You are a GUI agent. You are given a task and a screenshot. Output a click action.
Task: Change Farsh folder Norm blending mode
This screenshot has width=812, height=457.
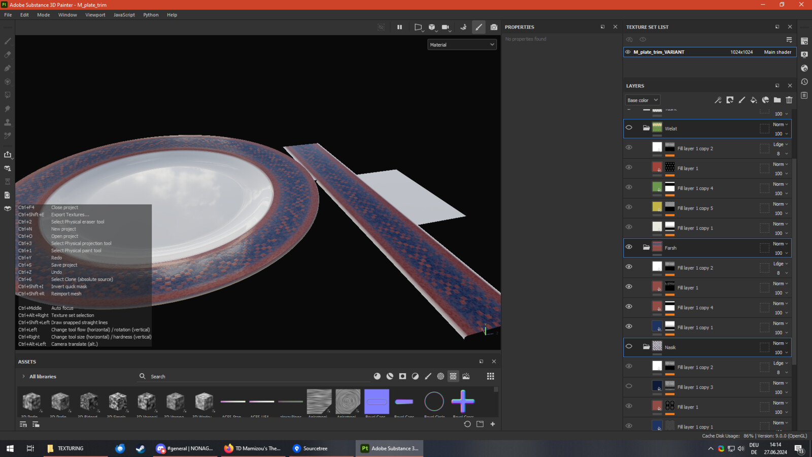[781, 244]
